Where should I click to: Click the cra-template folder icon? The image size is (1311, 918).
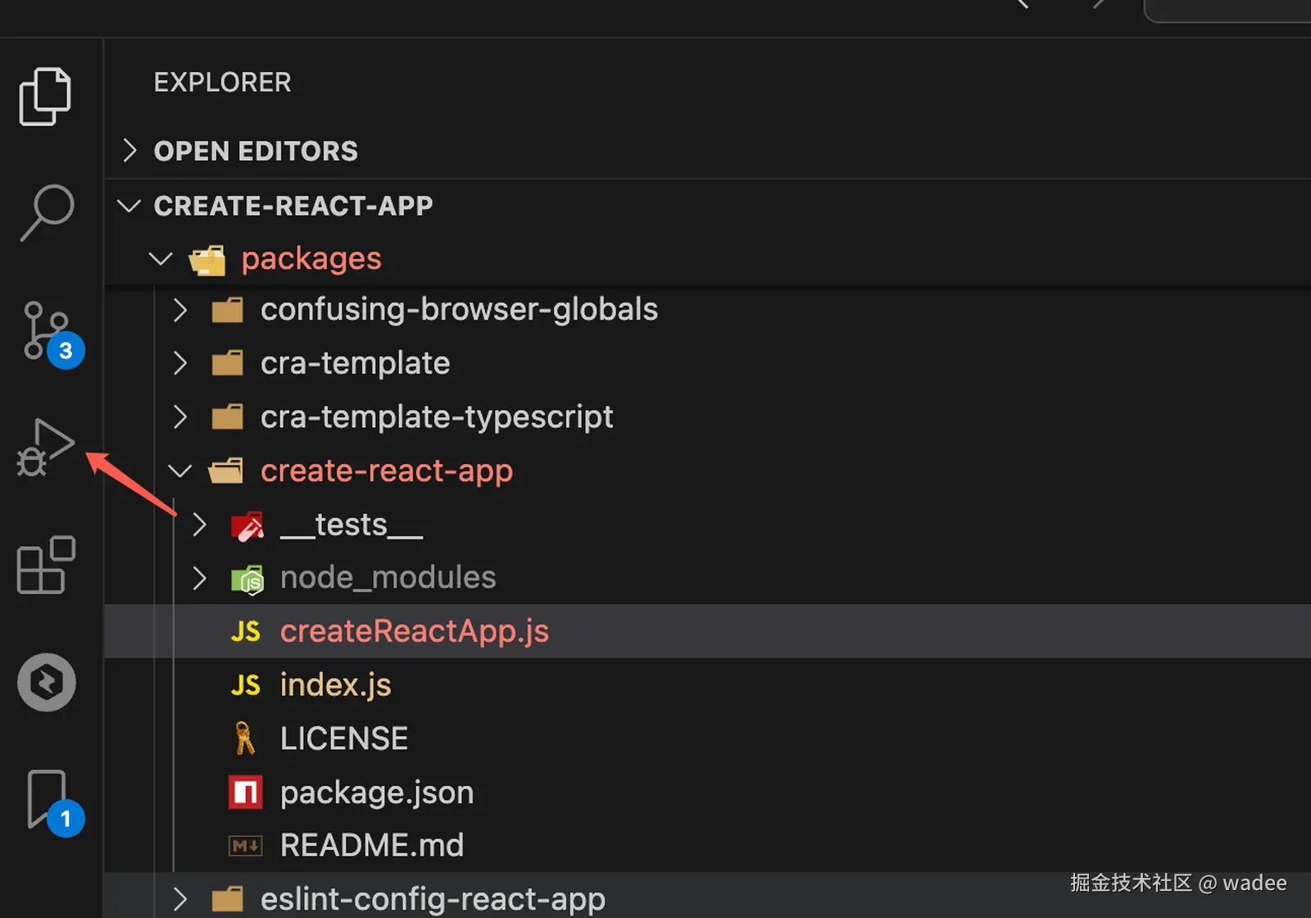click(227, 363)
